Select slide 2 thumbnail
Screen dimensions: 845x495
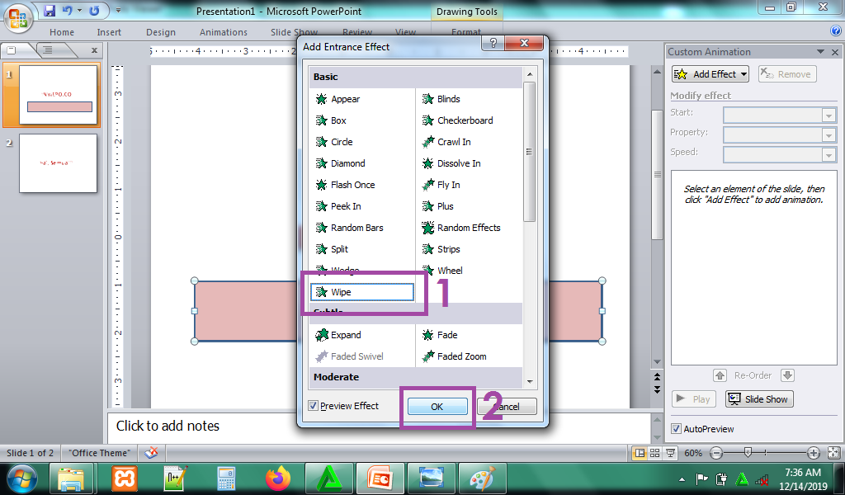tap(59, 163)
